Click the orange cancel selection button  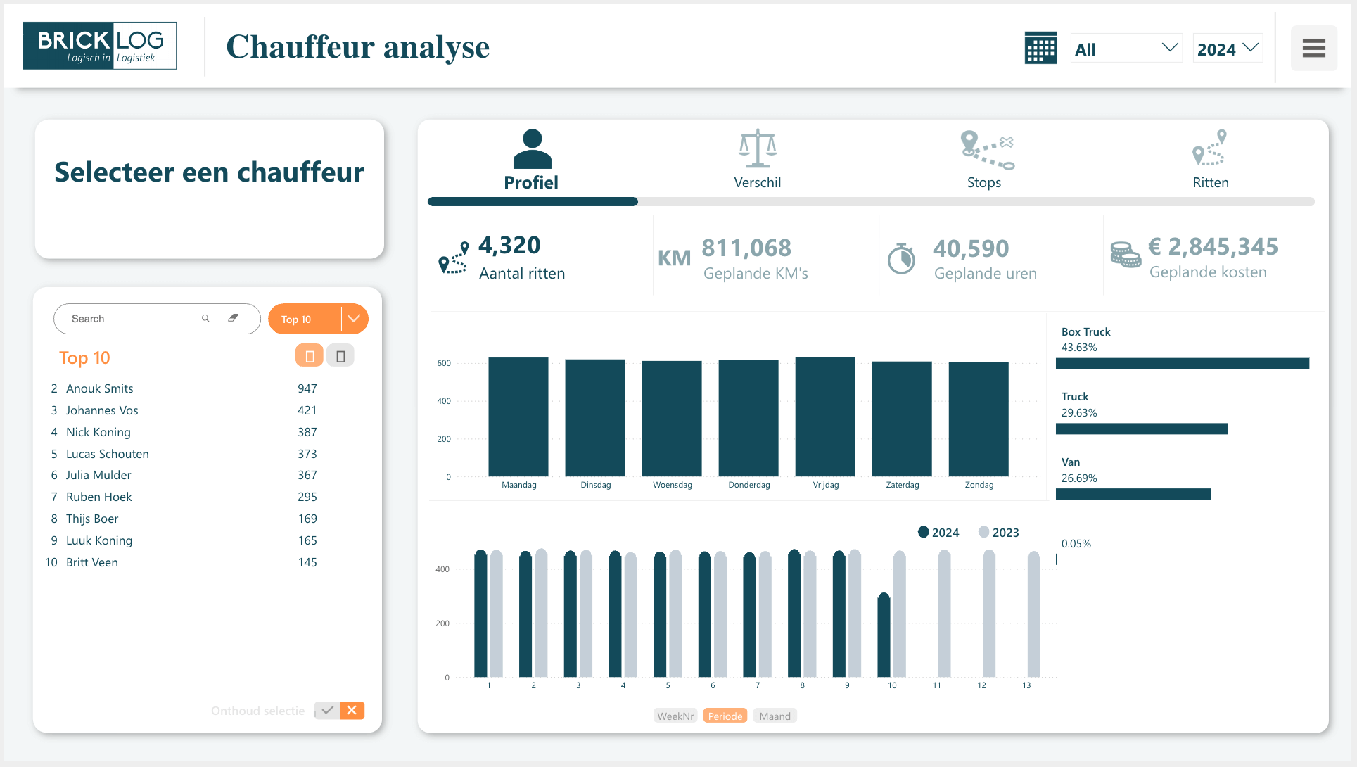(352, 710)
